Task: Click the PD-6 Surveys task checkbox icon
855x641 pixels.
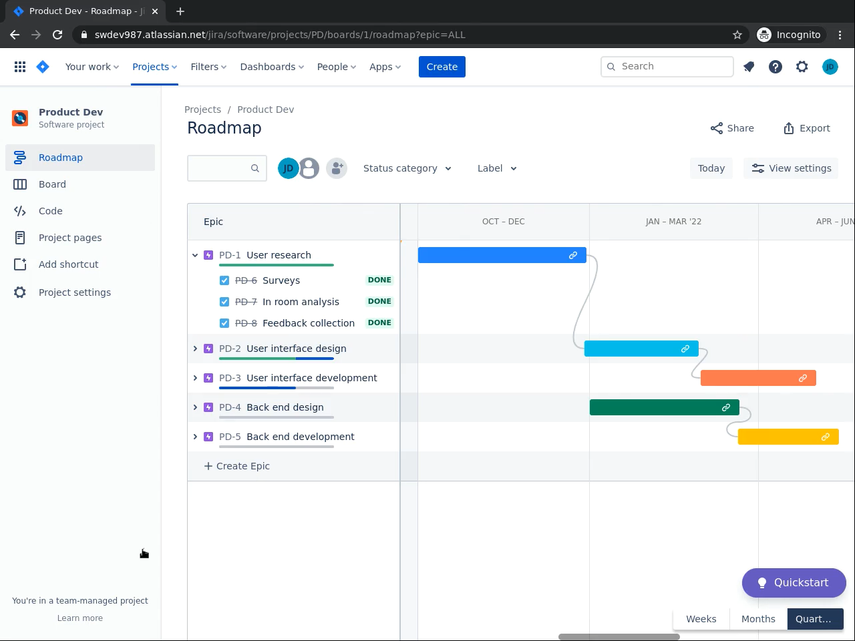Action: tap(224, 280)
